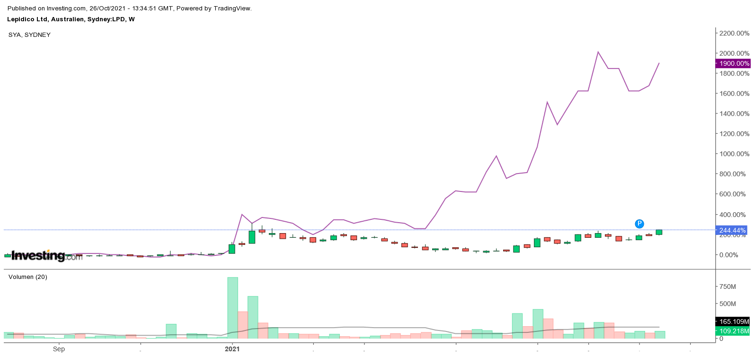Click the green 109.218M volume label
This screenshot has width=754, height=356.
(x=733, y=331)
